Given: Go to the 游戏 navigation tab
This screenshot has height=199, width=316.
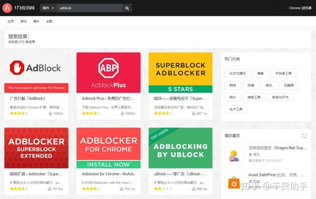Looking at the screenshot, I should click(24, 22).
